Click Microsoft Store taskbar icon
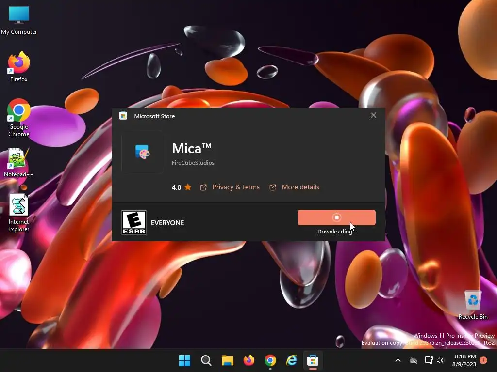This screenshot has width=497, height=372. click(x=313, y=360)
